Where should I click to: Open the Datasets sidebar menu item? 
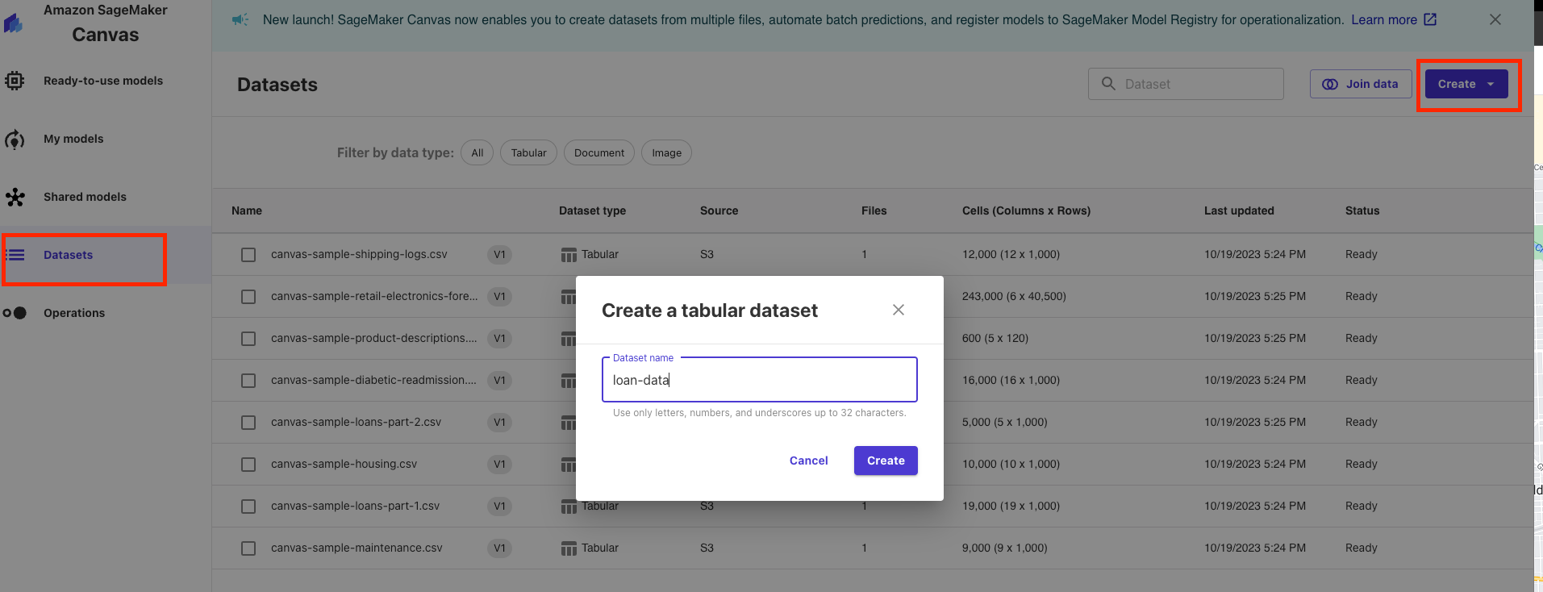click(69, 256)
